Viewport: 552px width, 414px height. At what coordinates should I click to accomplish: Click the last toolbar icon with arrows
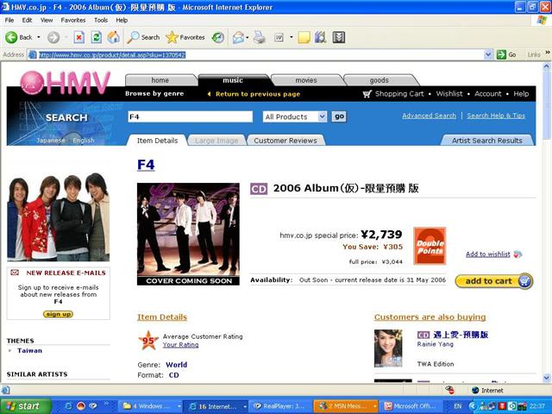click(339, 37)
